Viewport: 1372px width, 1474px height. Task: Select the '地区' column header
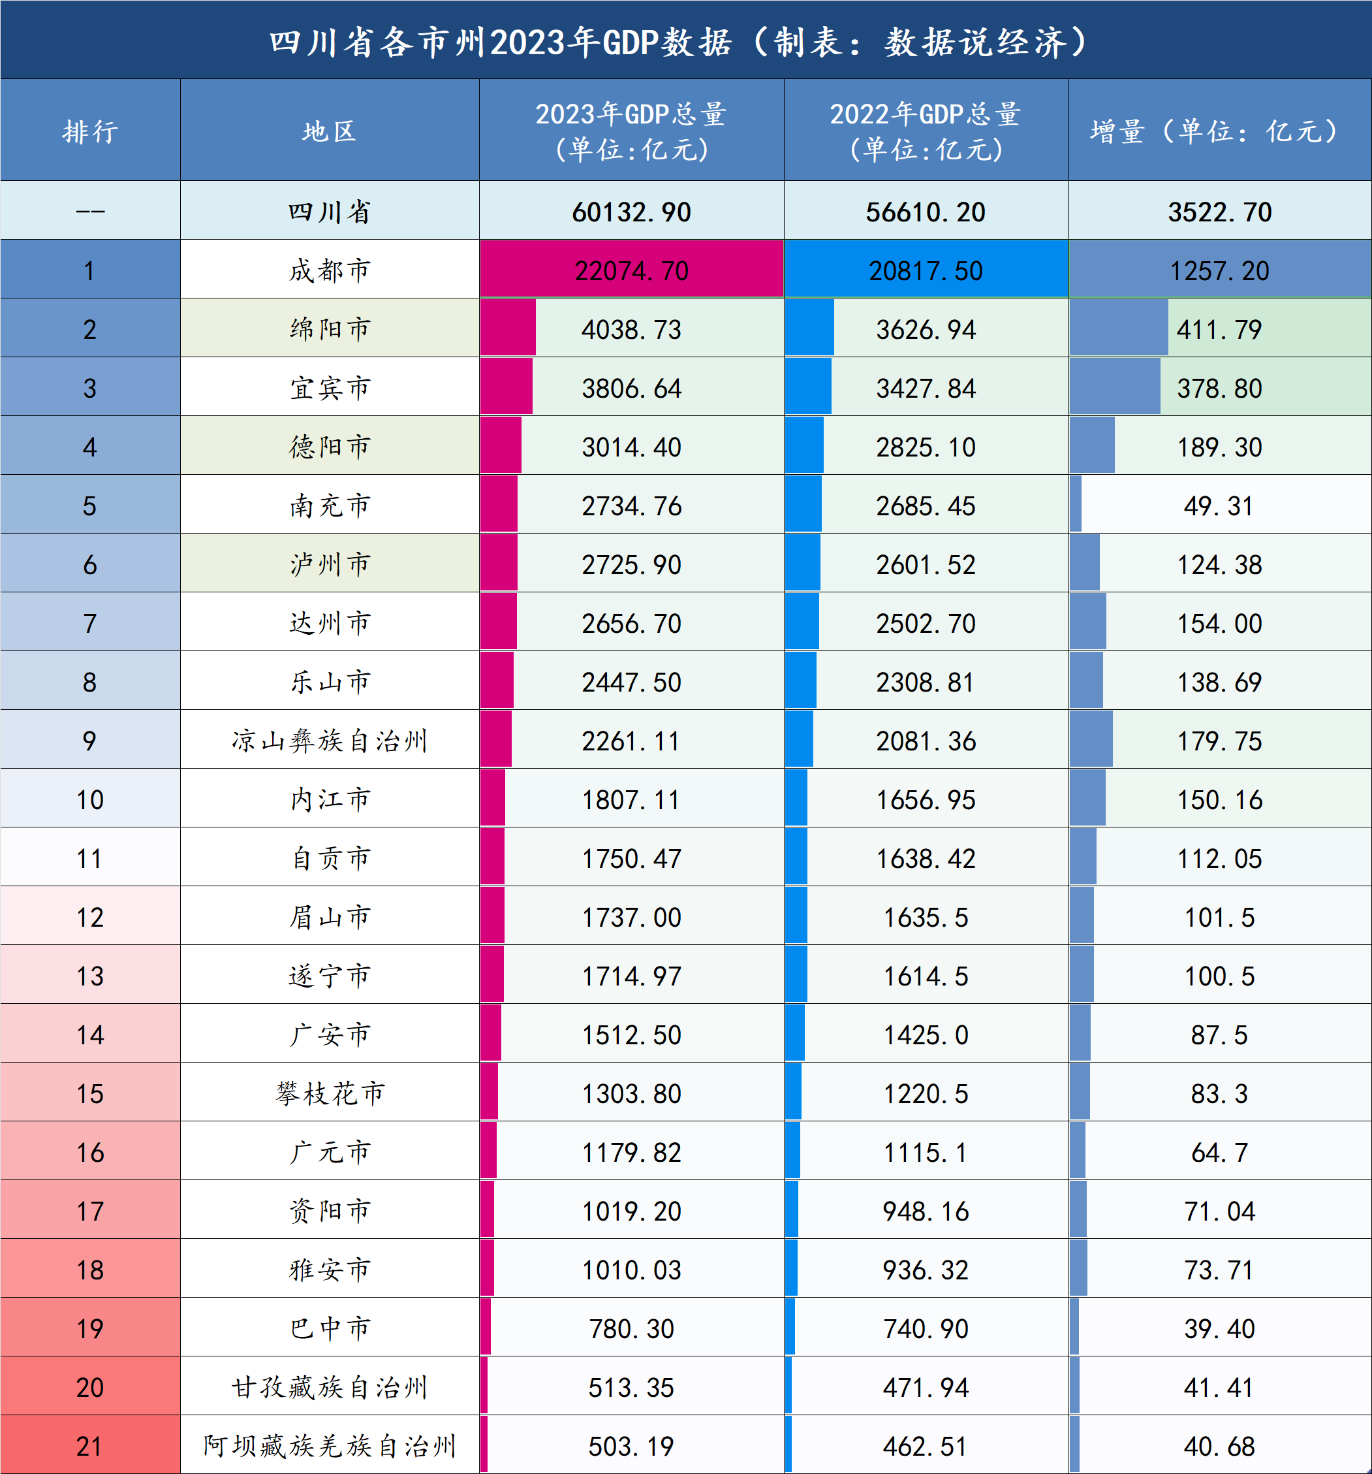(329, 131)
